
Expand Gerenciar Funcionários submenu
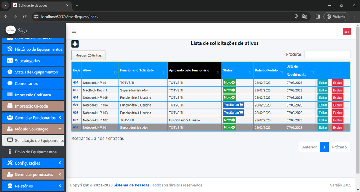60,117
